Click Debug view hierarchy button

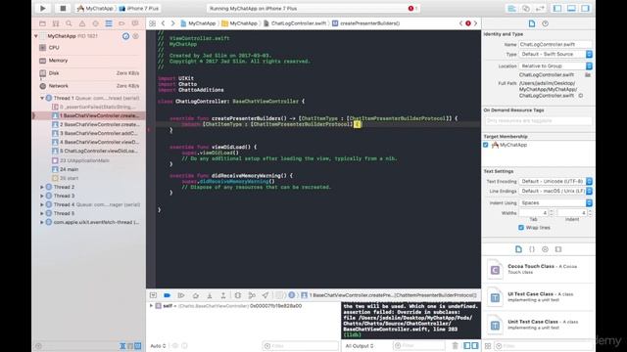pos(237,295)
